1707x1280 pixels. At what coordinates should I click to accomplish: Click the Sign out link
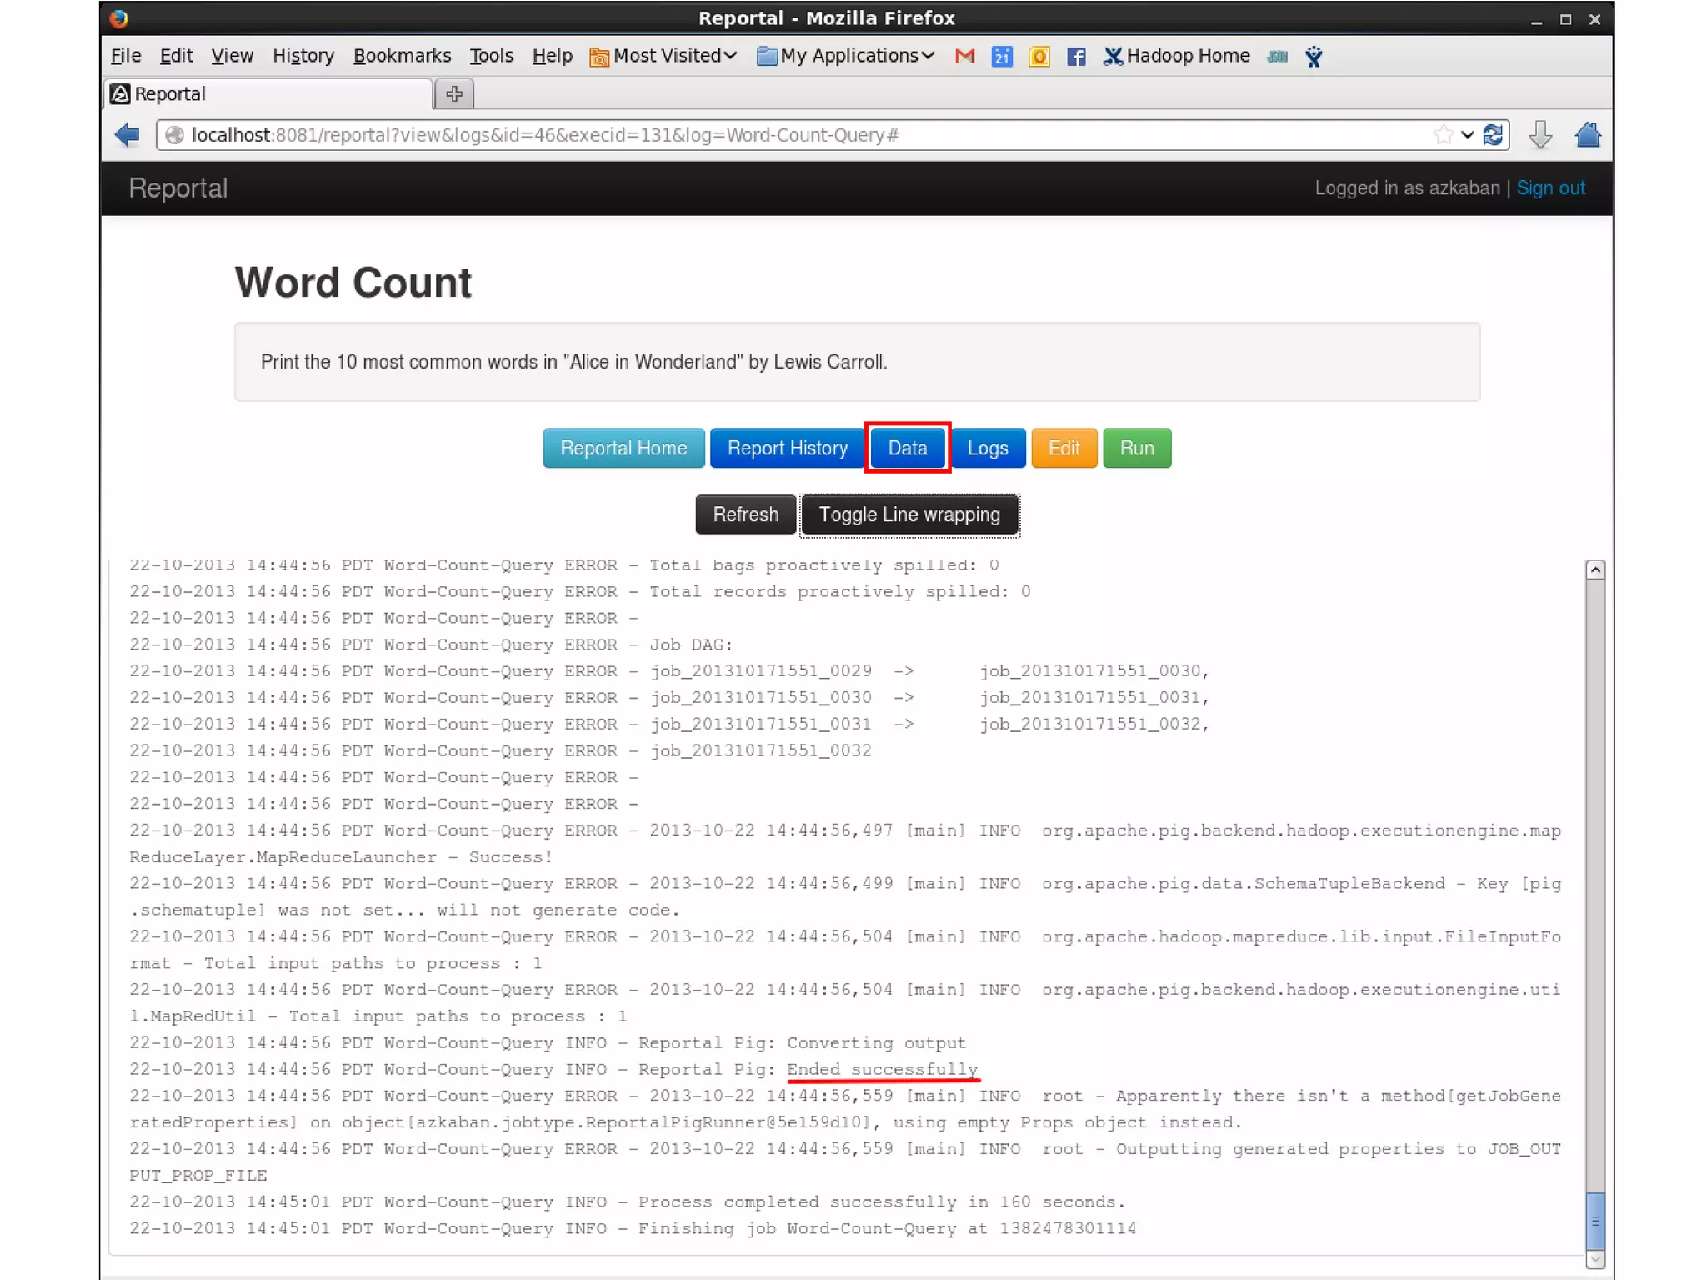(1549, 188)
